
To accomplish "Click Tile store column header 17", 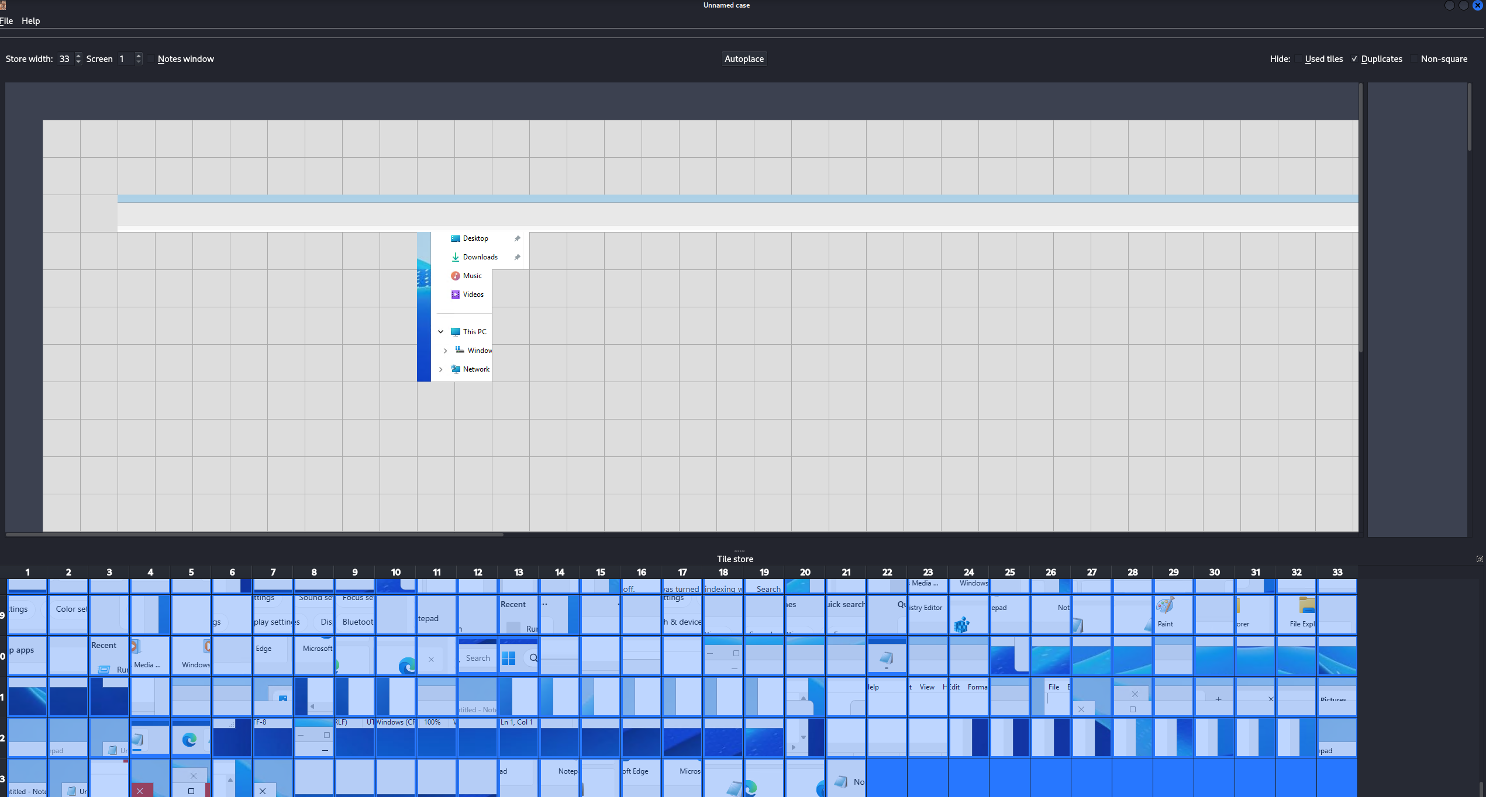I will point(682,572).
